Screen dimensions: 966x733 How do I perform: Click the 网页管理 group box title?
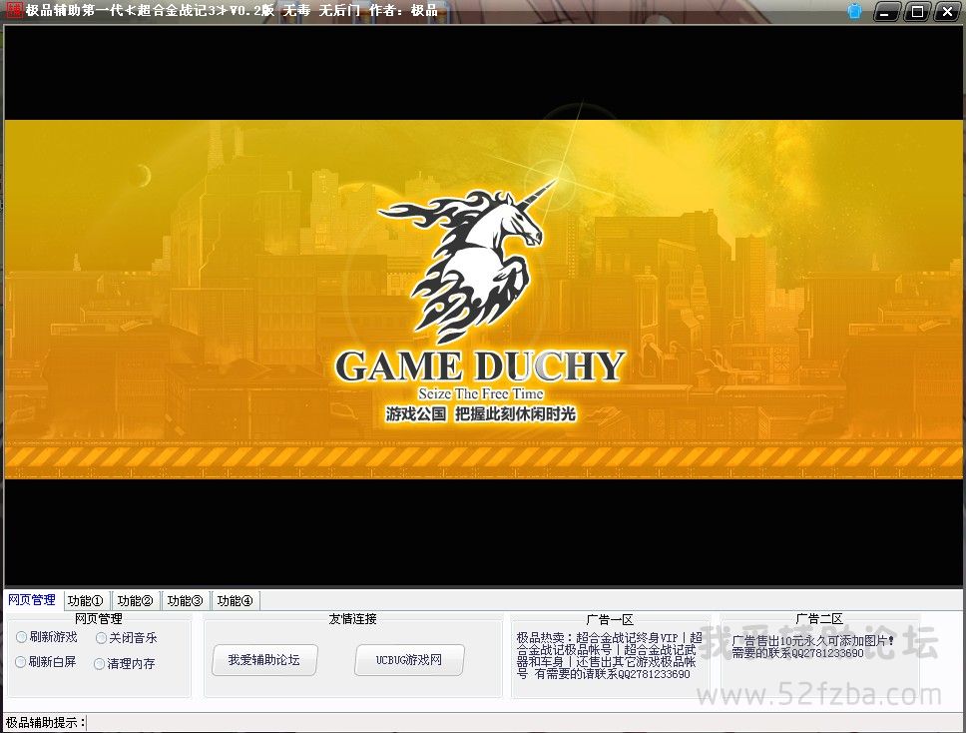99,618
